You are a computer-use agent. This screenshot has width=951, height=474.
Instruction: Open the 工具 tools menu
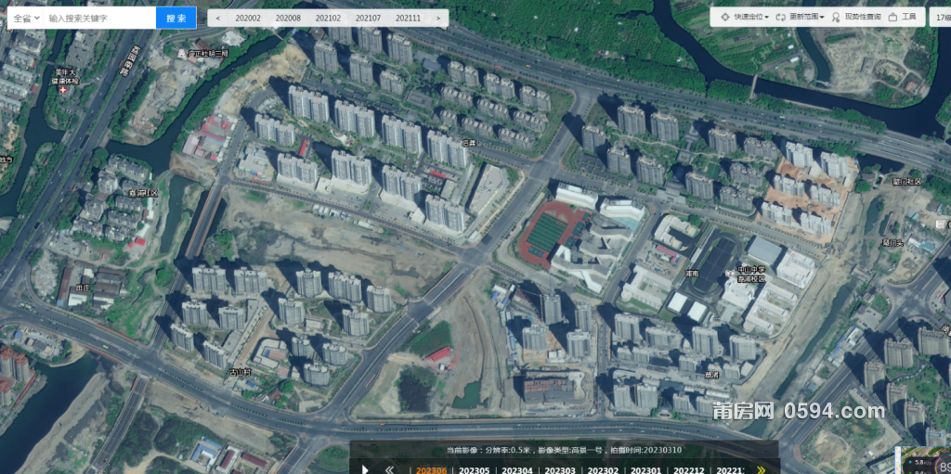909,17
